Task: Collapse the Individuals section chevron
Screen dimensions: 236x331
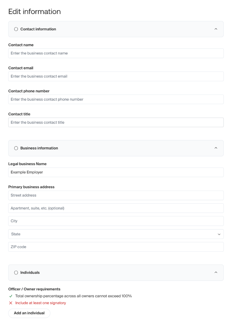Action: [x=216, y=273]
